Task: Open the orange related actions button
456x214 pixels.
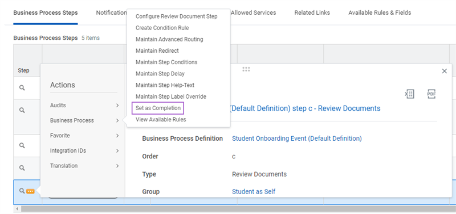Action: (x=31, y=191)
